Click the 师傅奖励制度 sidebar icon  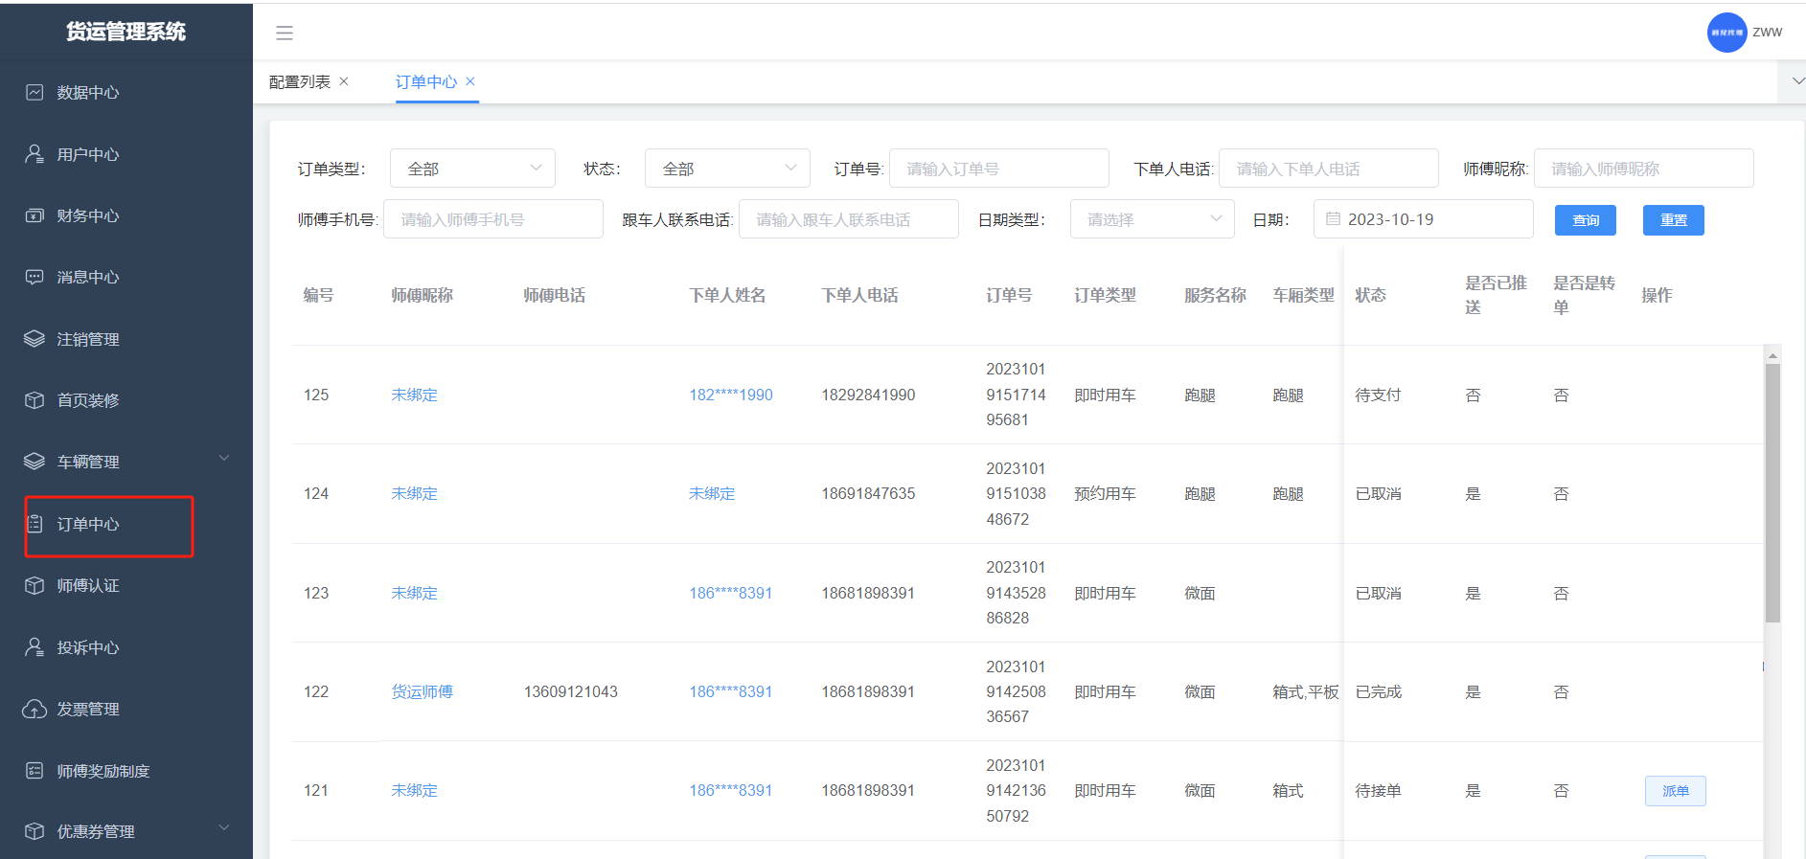click(x=34, y=771)
